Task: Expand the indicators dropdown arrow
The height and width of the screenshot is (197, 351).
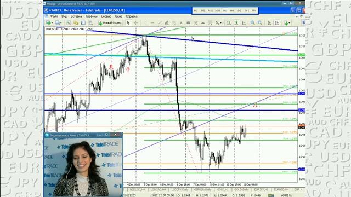Action: pos(289,23)
